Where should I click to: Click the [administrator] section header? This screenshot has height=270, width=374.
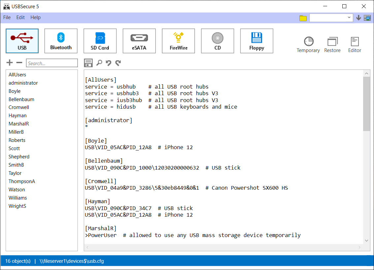click(x=109, y=121)
